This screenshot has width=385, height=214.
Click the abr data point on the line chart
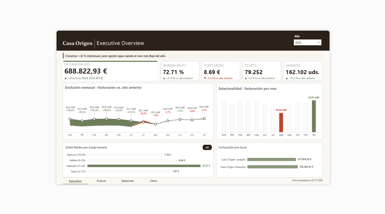[107, 119]
